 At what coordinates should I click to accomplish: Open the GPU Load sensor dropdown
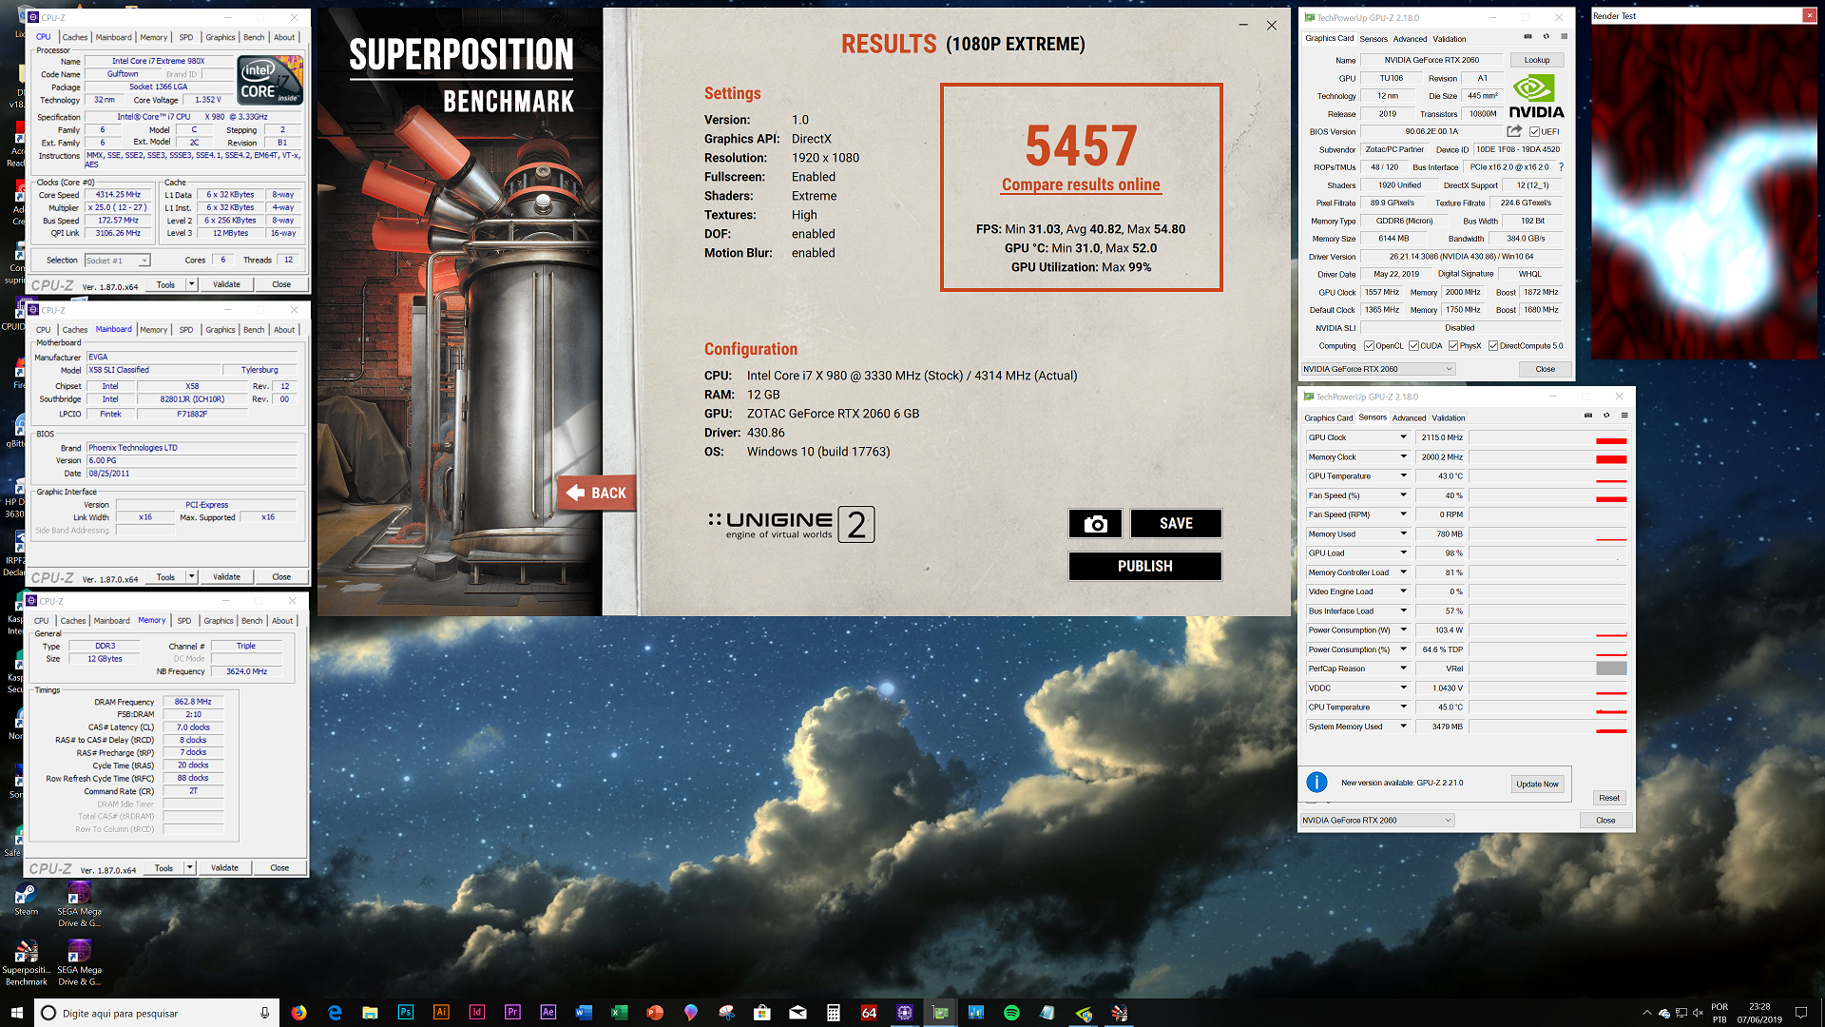point(1403,552)
